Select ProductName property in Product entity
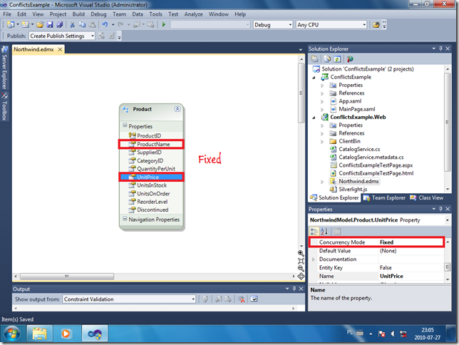459x345 pixels. tap(153, 144)
